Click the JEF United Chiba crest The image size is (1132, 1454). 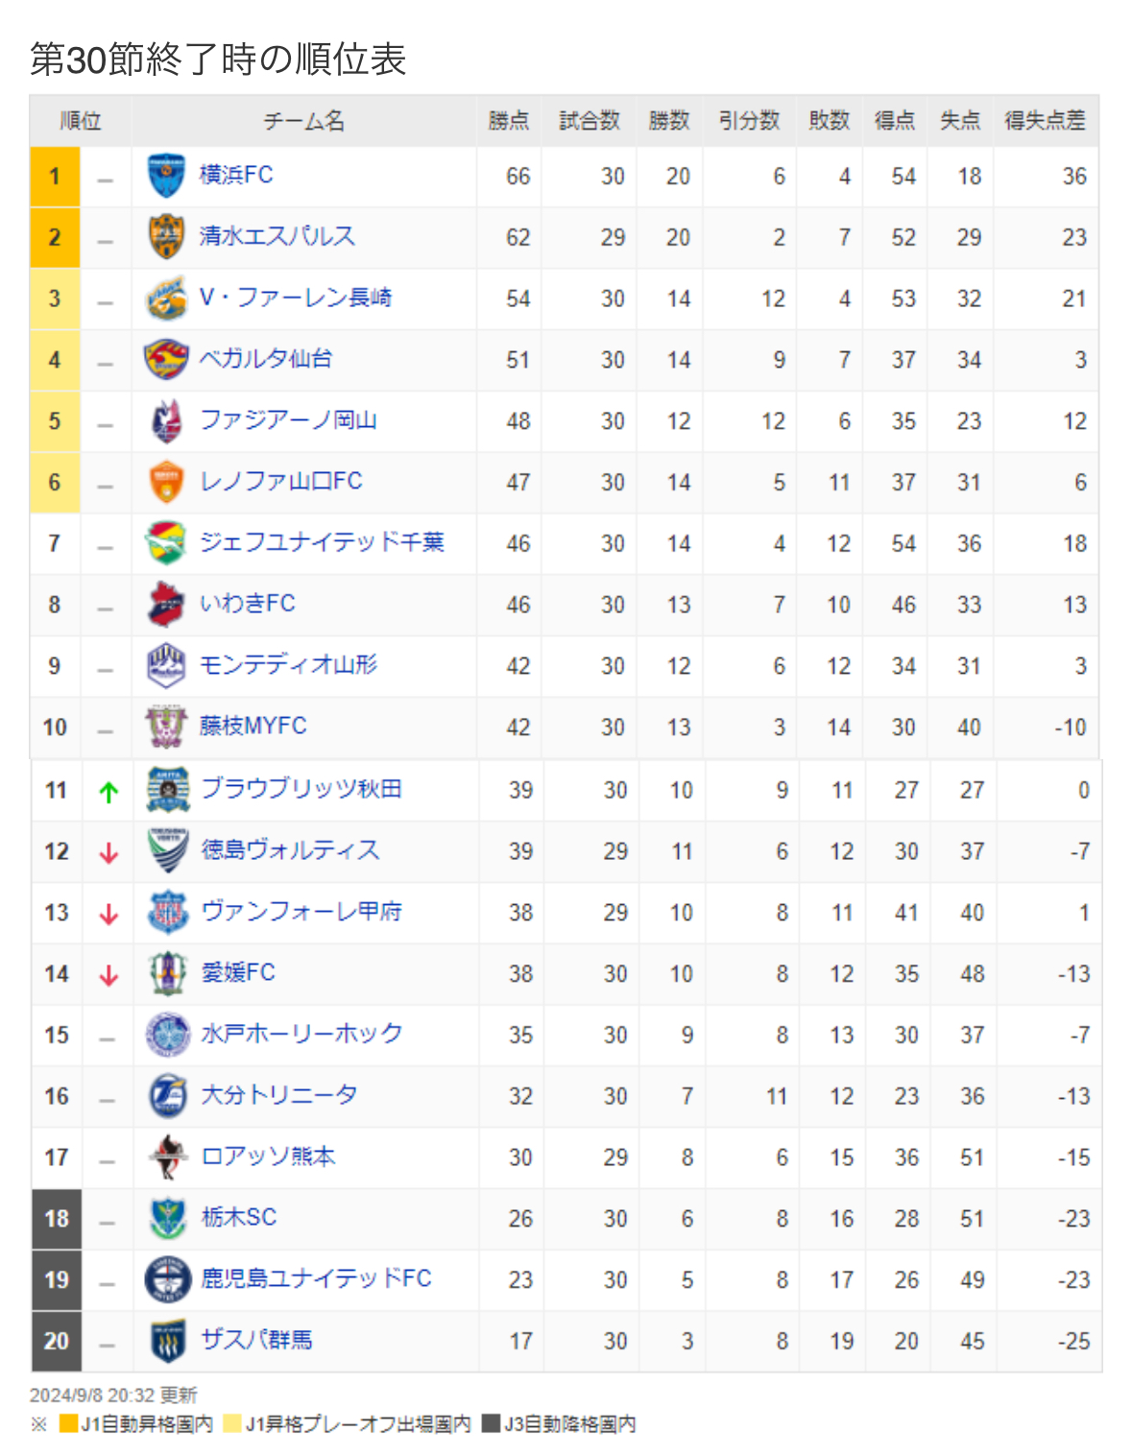pyautogui.click(x=166, y=543)
